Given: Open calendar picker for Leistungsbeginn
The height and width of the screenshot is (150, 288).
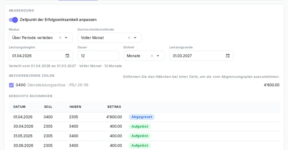Looking at the screenshot, I should point(68,56).
